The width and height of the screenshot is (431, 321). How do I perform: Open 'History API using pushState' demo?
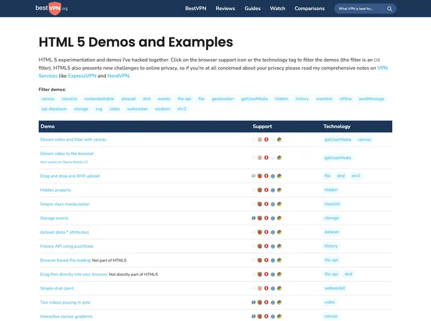point(66,246)
